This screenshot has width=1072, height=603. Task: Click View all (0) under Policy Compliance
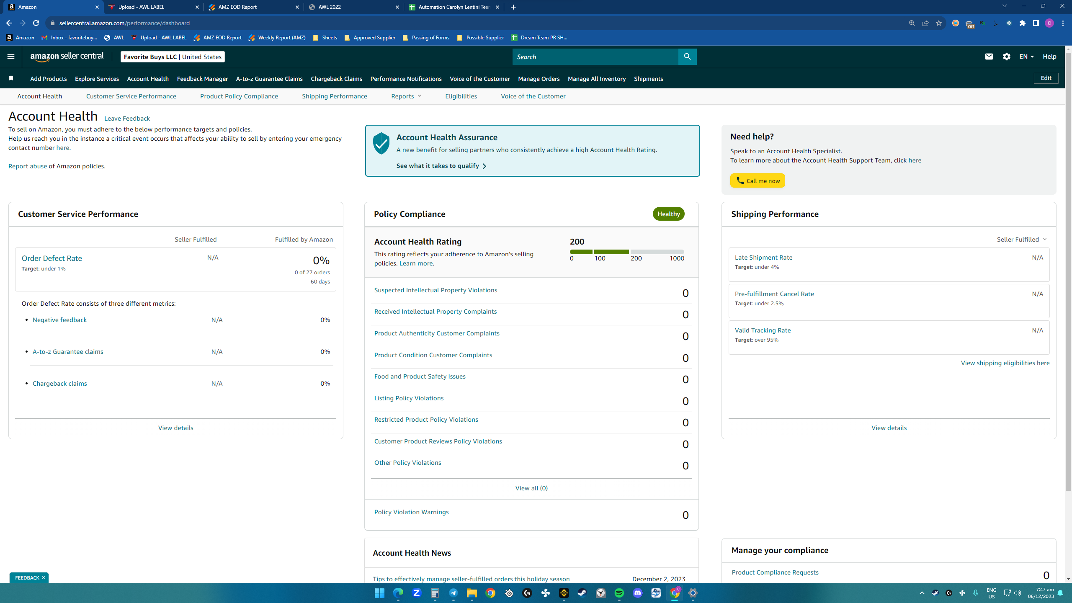(531, 488)
